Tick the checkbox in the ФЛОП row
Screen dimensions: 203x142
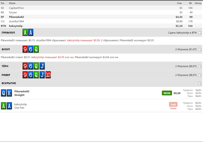pos(200,49)
